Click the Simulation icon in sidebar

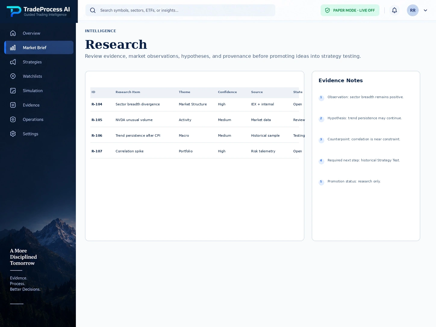(x=13, y=91)
